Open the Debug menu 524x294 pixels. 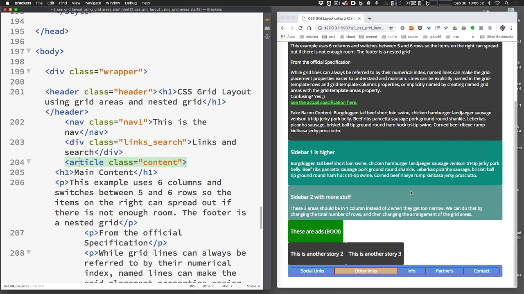[x=131, y=3]
